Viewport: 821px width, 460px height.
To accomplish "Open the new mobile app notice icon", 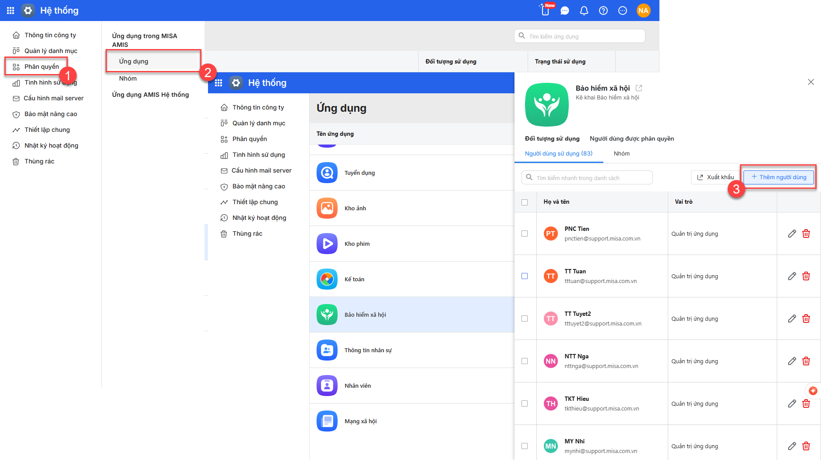I will point(546,10).
